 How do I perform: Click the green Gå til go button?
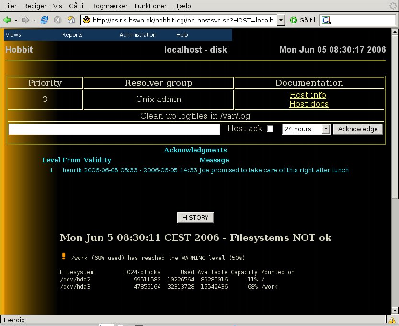coord(303,20)
